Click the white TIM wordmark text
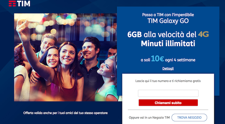The height and width of the screenshot is (124, 225). coord(24,4)
